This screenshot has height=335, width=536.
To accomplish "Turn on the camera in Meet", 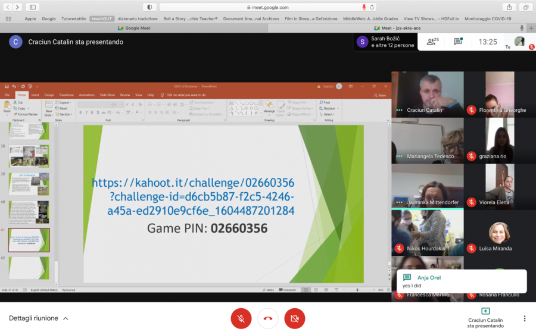I will point(294,318).
